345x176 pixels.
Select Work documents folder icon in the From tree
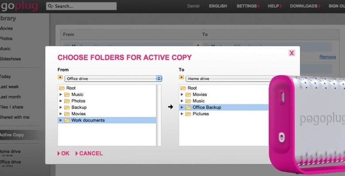[x=67, y=120]
